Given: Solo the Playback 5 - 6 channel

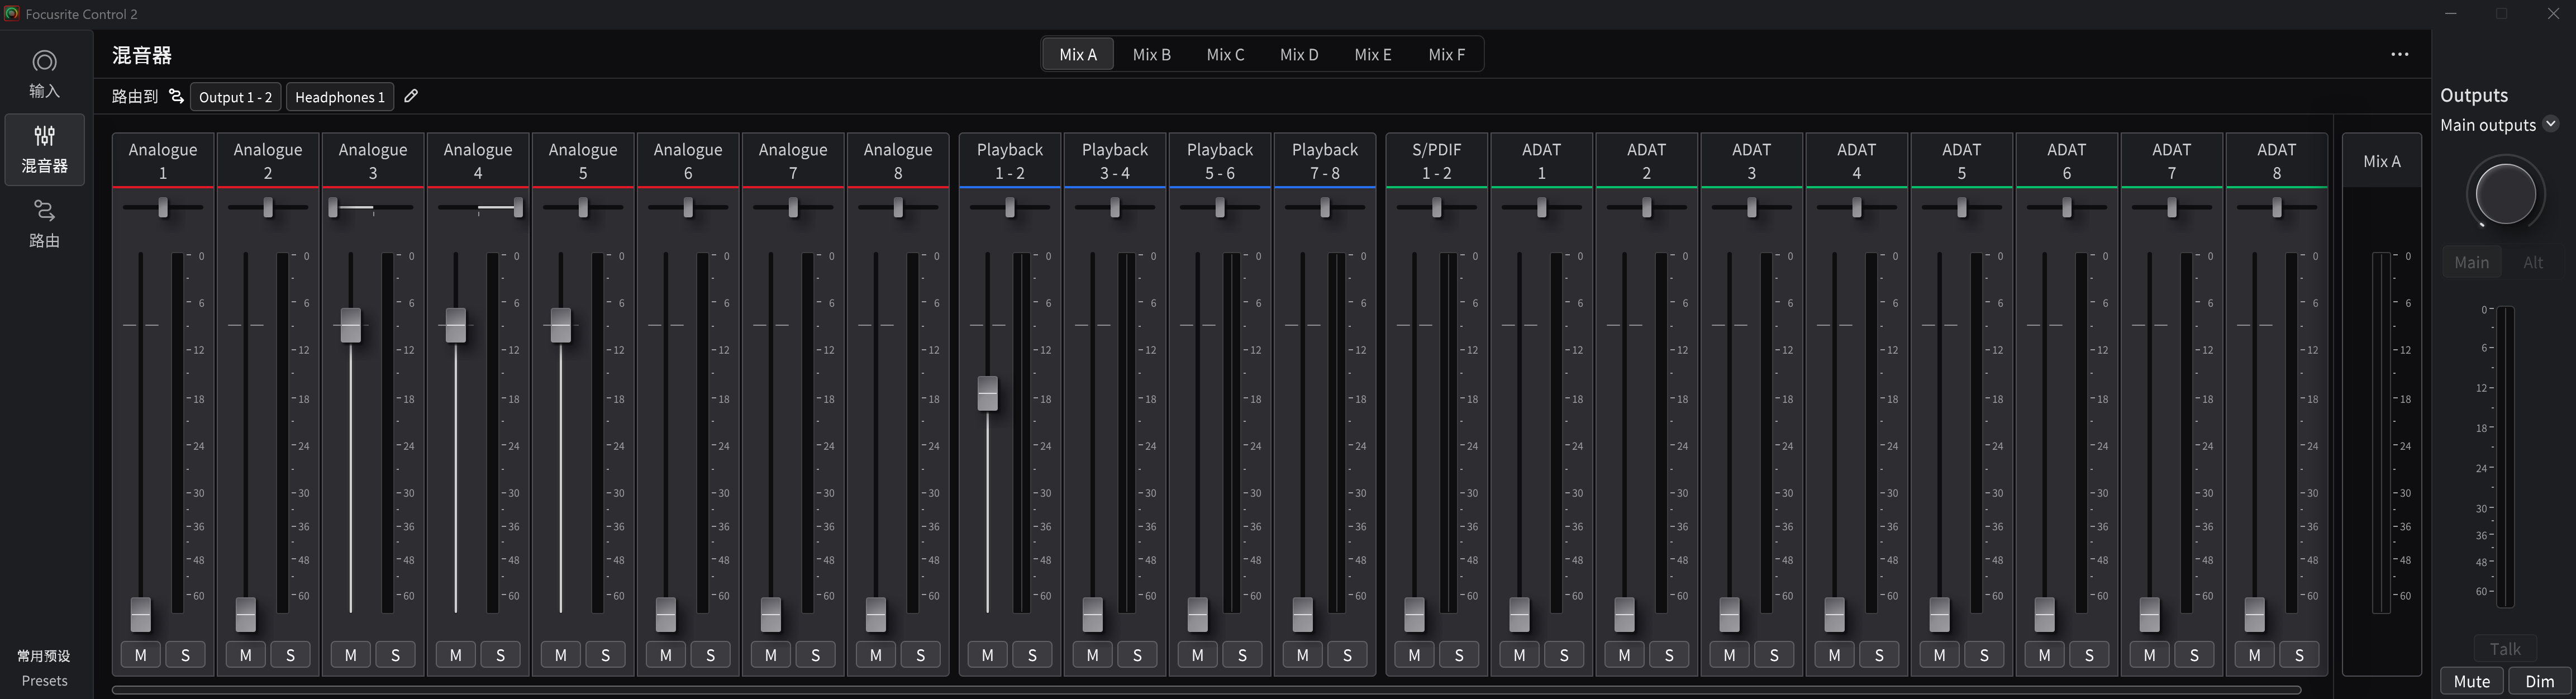Looking at the screenshot, I should [1242, 655].
